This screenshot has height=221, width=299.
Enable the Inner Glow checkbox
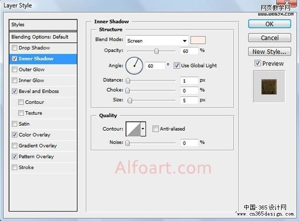(14, 80)
